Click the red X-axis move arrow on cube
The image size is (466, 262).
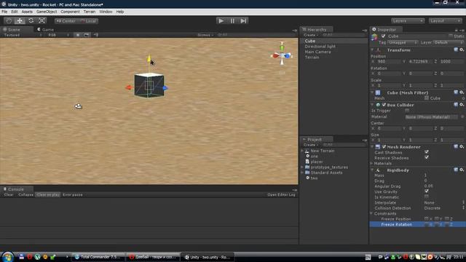(129, 87)
